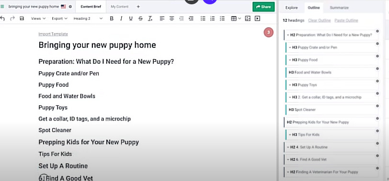The height and width of the screenshot is (181, 389).
Task: Switch to the Explore tab
Action: 291,8
